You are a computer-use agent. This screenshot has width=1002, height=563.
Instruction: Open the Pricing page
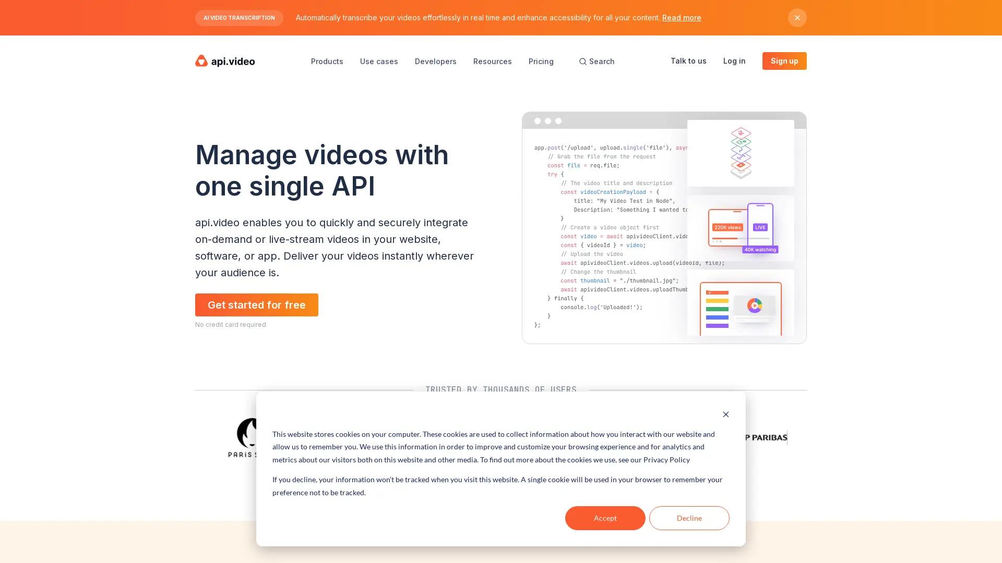(541, 62)
